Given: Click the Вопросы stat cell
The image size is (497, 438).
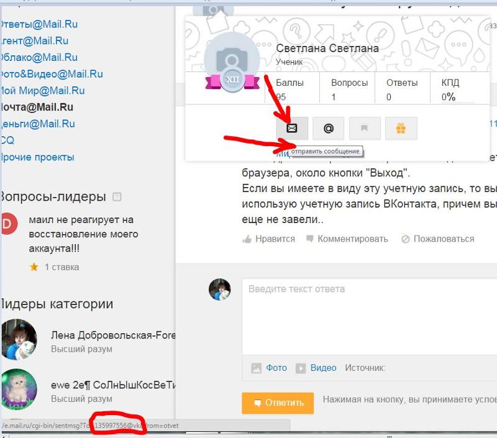Looking at the screenshot, I should 347,89.
